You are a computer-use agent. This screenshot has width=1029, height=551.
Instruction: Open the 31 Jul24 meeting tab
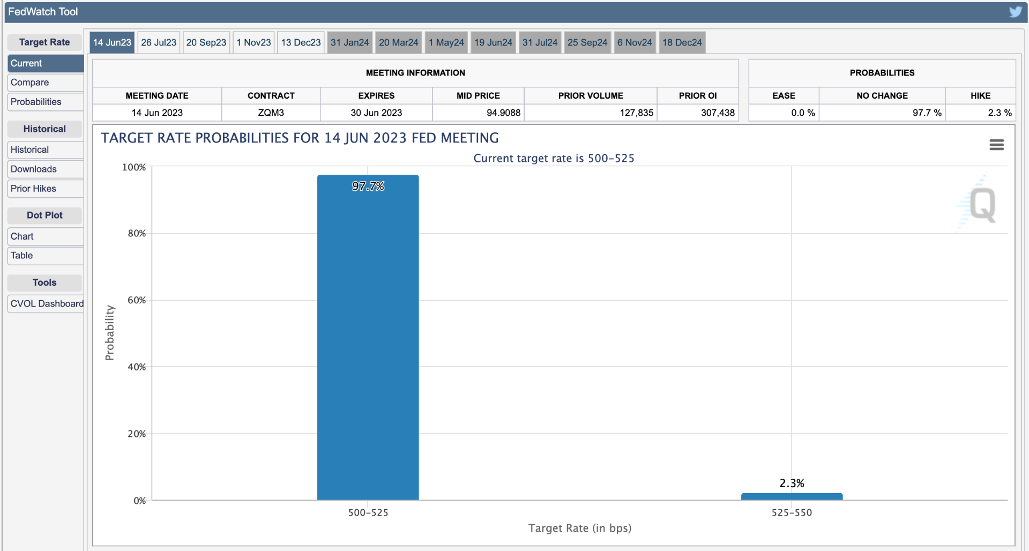pos(540,42)
